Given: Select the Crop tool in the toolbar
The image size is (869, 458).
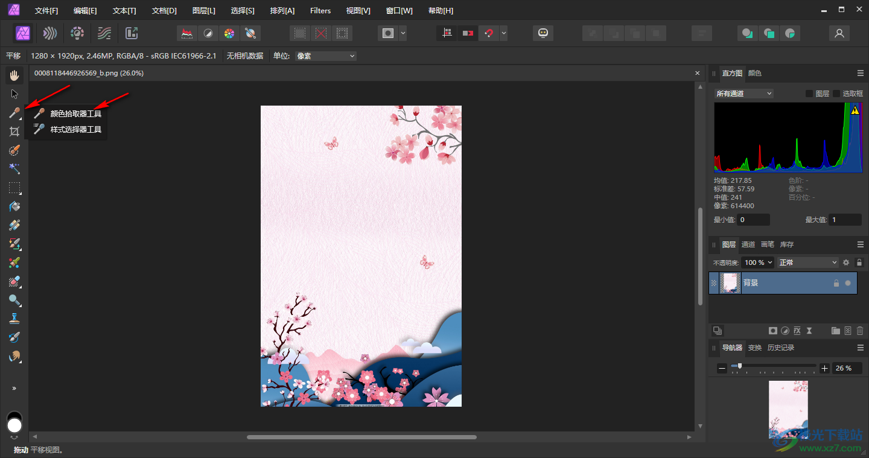Looking at the screenshot, I should [x=14, y=132].
